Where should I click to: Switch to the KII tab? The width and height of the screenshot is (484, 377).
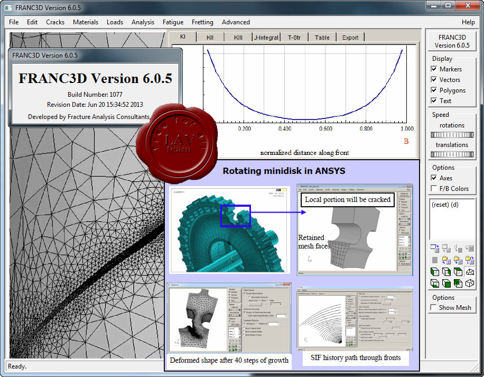click(x=210, y=38)
